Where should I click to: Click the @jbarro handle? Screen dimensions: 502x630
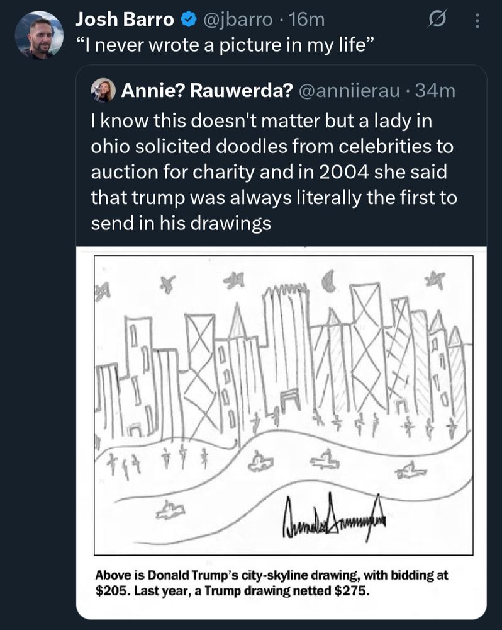pyautogui.click(x=238, y=20)
